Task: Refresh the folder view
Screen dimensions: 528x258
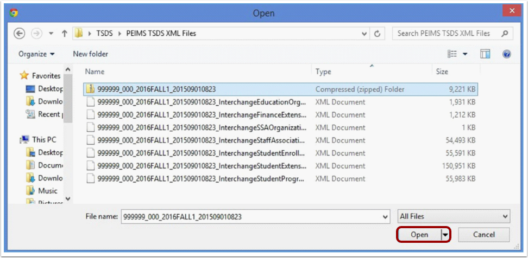Action: point(378,34)
